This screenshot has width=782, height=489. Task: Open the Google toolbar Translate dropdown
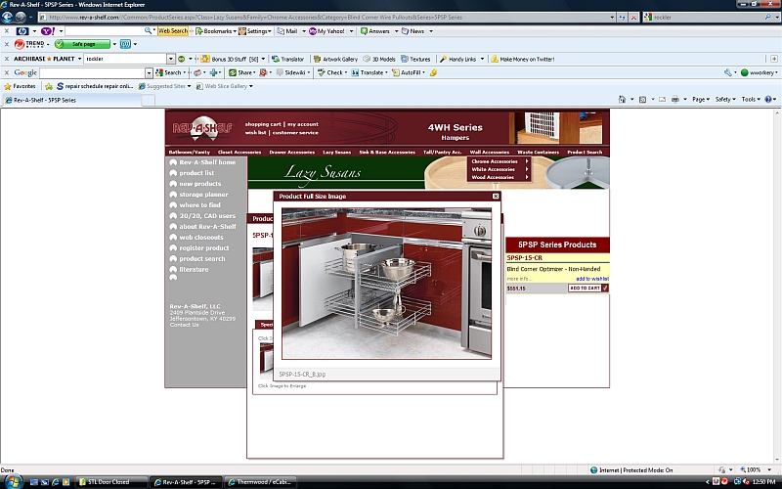pyautogui.click(x=369, y=72)
